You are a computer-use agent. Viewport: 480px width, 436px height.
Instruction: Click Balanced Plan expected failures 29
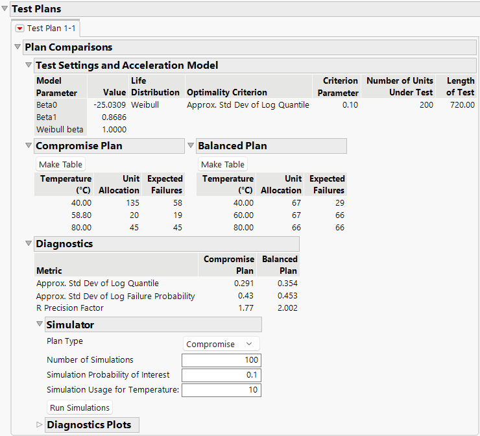click(x=340, y=203)
